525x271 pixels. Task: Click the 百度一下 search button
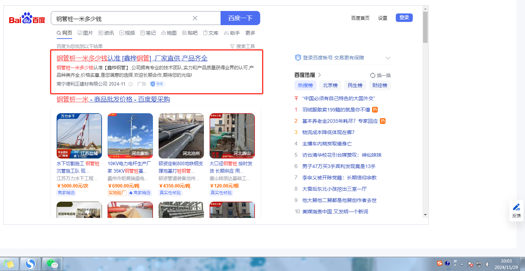tap(240, 18)
